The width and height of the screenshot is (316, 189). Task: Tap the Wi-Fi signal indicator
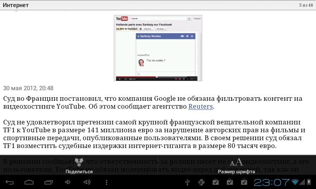pos(295,182)
